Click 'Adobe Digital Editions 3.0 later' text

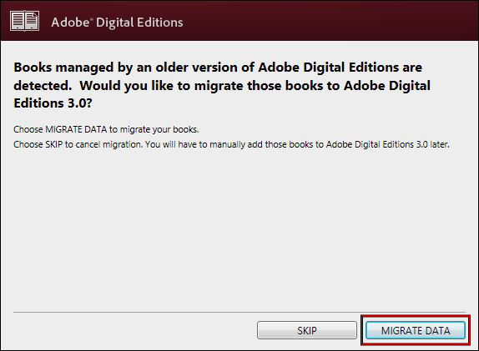[387, 144]
